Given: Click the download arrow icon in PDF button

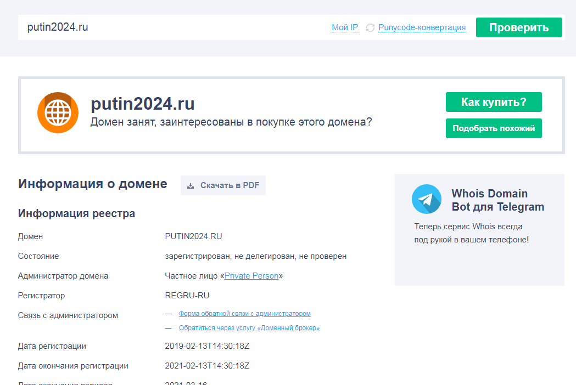Looking at the screenshot, I should click(191, 186).
